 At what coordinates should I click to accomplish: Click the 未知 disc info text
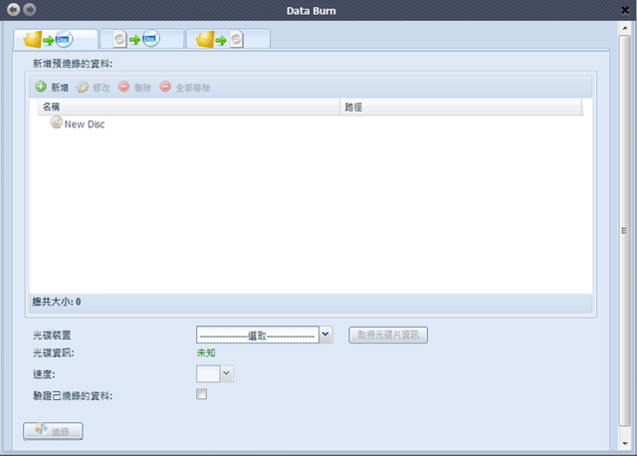[206, 352]
